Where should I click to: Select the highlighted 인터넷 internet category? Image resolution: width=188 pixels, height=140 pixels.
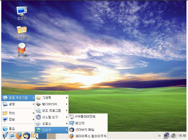coord(51,130)
